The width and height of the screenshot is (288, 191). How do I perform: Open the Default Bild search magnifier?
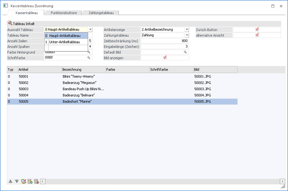(185, 52)
